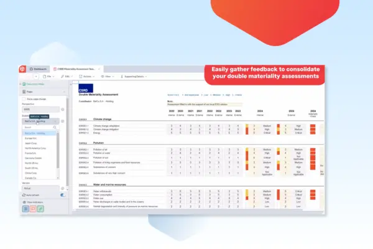Screen dimensions: 373x249
Task: Click the Version field showing Actual
Action: pyautogui.click(x=40, y=188)
